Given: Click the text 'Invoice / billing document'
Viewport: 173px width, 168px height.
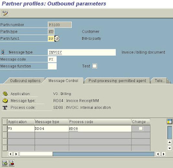Looking at the screenshot, I should click(x=143, y=52).
